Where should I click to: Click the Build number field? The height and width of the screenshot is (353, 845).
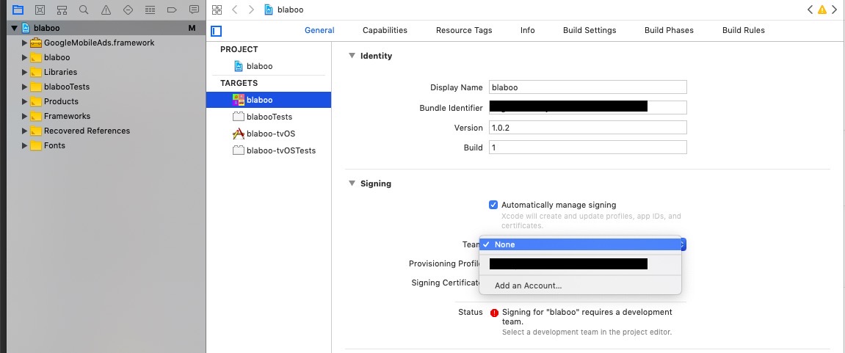(588, 148)
